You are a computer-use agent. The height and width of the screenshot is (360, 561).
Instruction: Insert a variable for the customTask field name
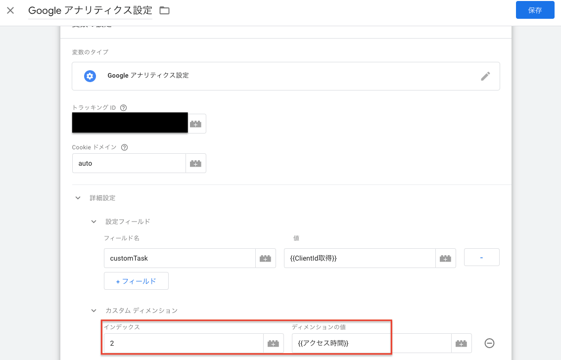[266, 258]
